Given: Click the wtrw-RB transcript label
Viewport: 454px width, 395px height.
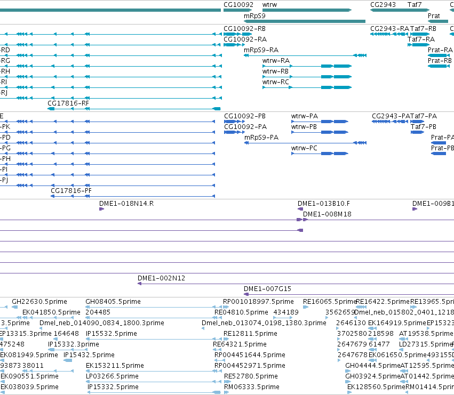Looking at the screenshot, I should tap(275, 71).
